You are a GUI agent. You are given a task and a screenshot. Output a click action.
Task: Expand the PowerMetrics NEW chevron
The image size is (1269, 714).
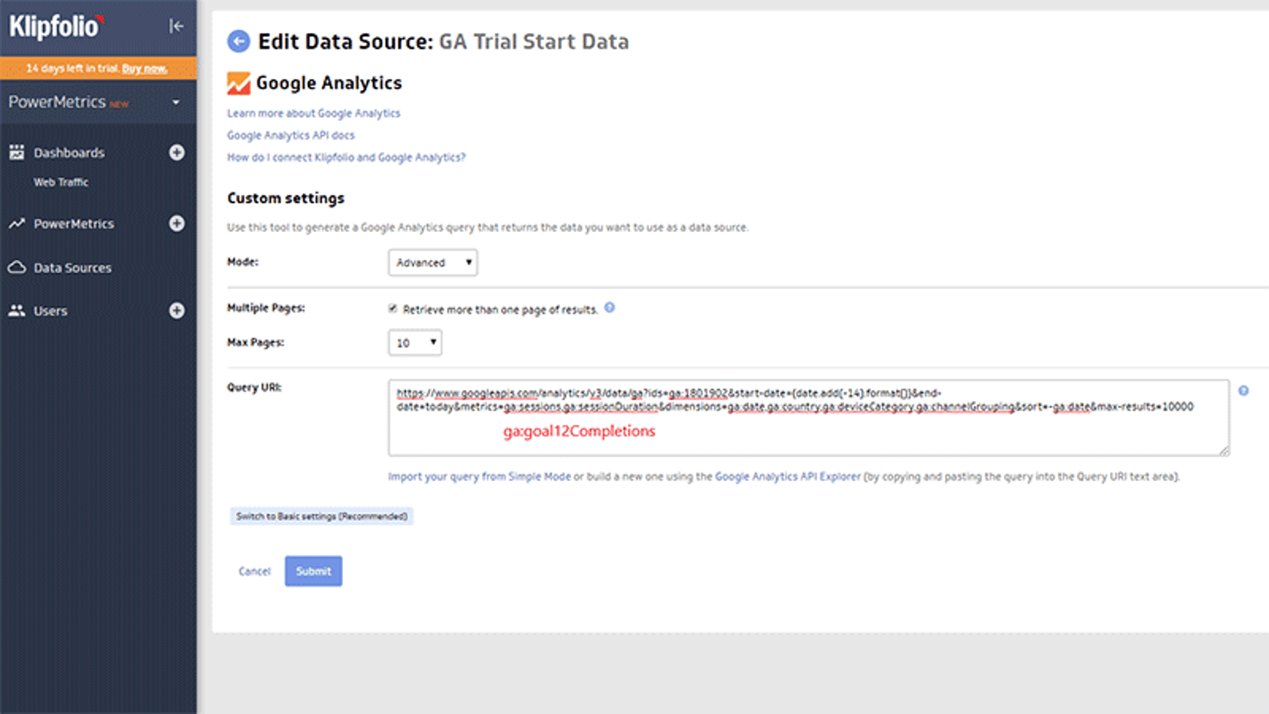176,103
